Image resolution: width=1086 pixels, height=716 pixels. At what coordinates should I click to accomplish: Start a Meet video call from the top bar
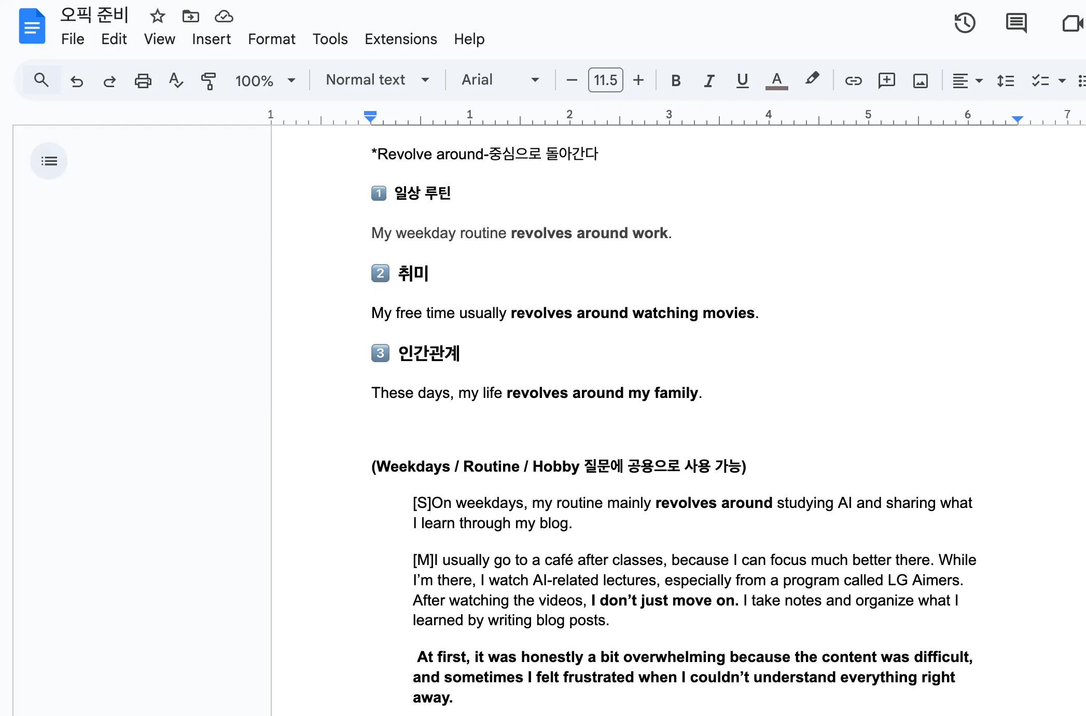1073,23
